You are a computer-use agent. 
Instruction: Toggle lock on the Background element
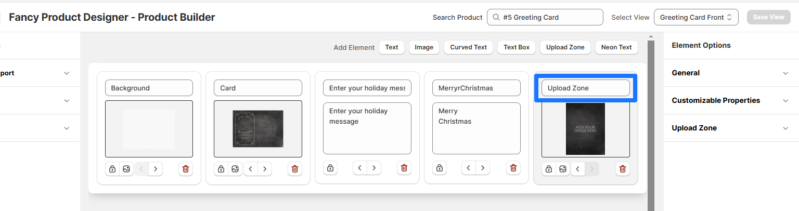coord(112,169)
